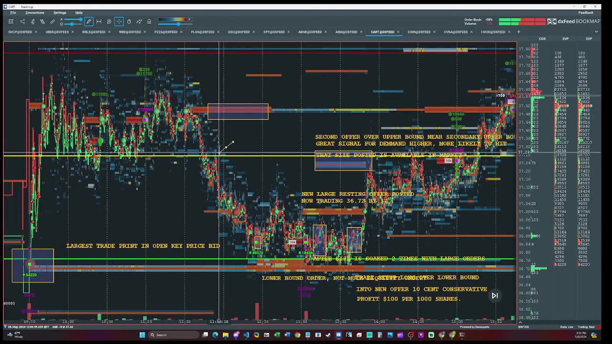The image size is (612, 344).
Task: Adjust the lower zoom slider in toolbar
Action: pos(73,24)
